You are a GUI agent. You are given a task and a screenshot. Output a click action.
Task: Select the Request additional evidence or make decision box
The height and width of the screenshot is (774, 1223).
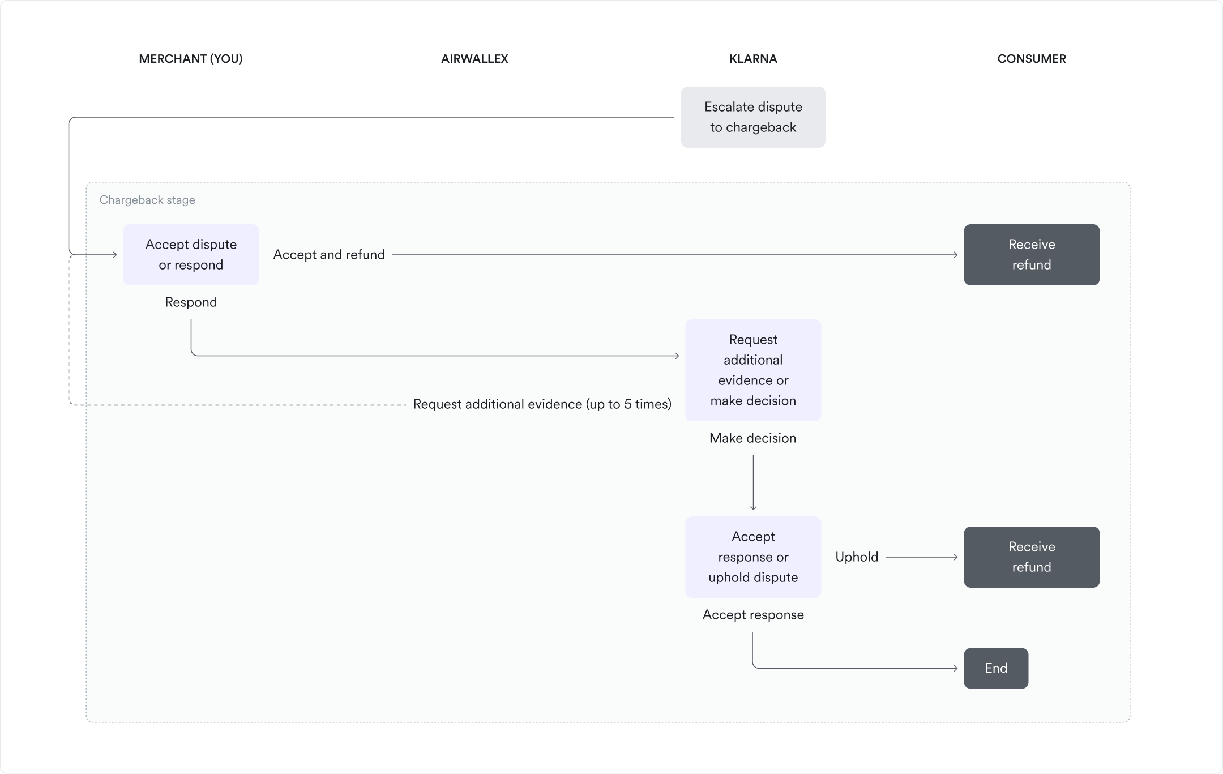pyautogui.click(x=753, y=370)
